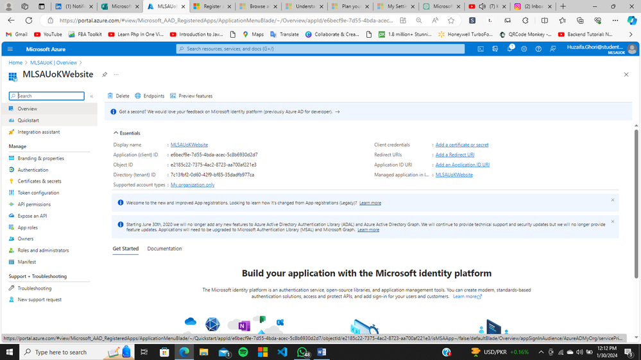Dismiss the ADAL deprecation notice
The width and height of the screenshot is (641, 360).
click(x=613, y=222)
